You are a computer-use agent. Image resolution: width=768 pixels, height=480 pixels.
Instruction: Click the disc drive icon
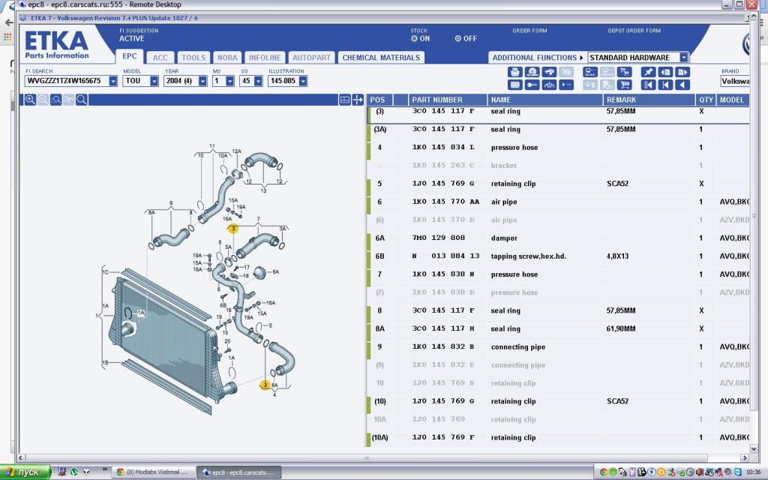532,72
